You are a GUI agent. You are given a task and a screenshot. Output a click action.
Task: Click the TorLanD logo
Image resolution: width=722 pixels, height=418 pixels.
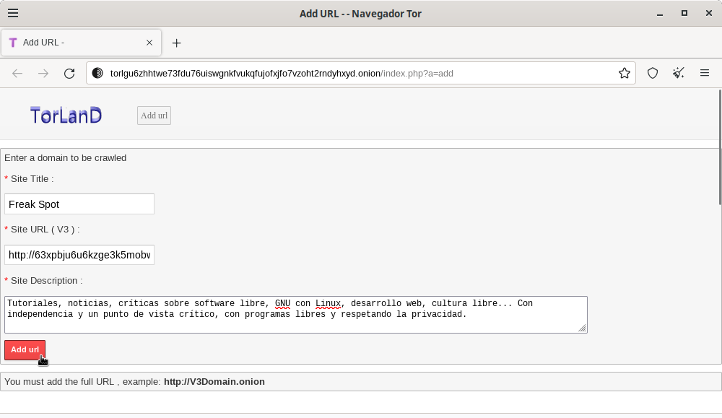(x=65, y=115)
